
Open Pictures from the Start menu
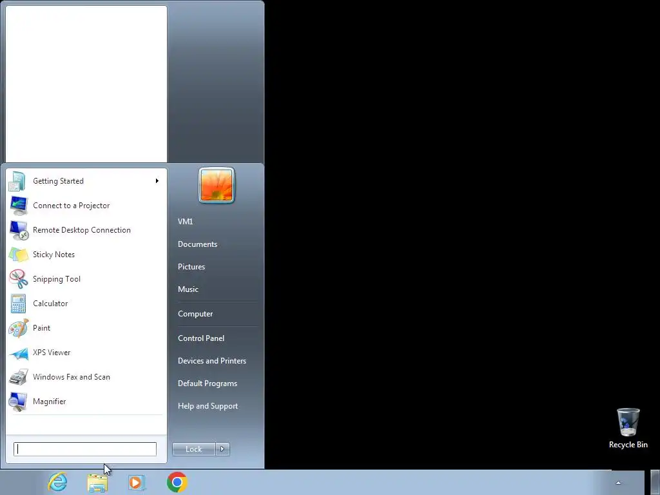[x=191, y=267]
